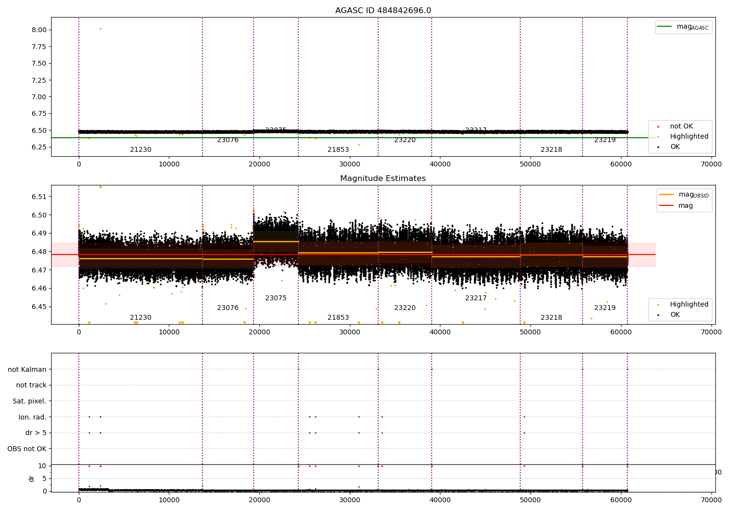Click the 7.00 y-axis tick label
Image resolution: width=730 pixels, height=511 pixels.
coord(39,97)
